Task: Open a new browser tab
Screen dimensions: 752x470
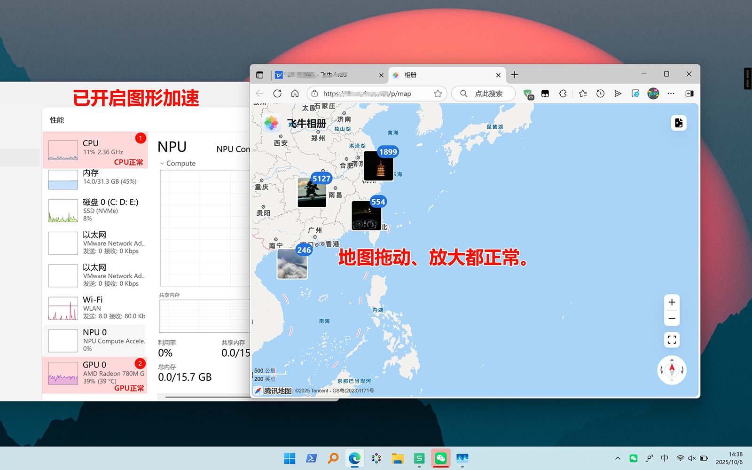Action: 515,75
